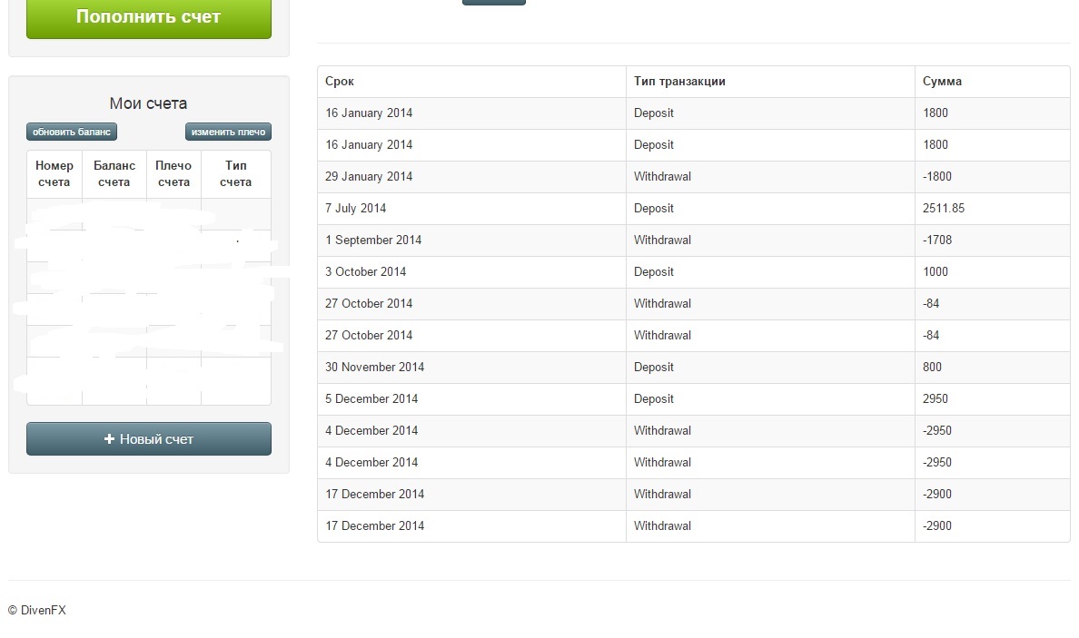Screen dimensions: 1079x638
Task: Click the обновить баланс button
Action: click(x=72, y=132)
